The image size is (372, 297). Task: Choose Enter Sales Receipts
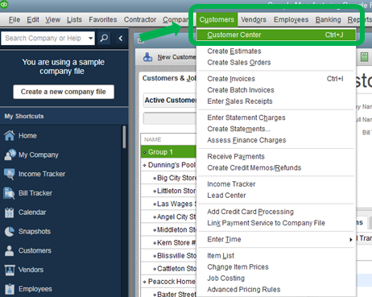coord(240,101)
